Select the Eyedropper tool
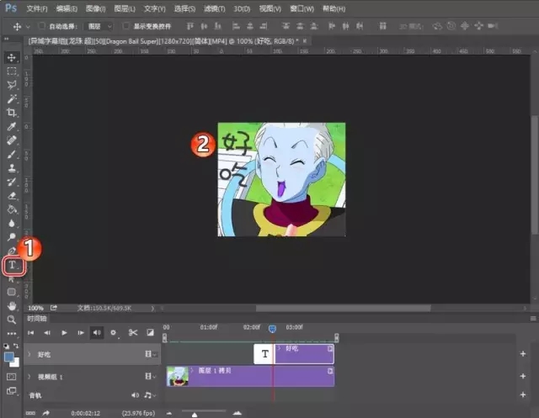The image size is (539, 418). pyautogui.click(x=12, y=126)
